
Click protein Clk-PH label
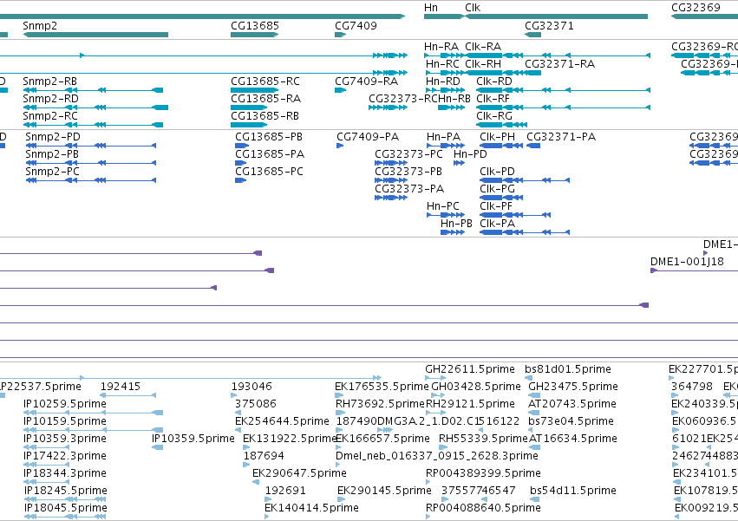tap(497, 136)
